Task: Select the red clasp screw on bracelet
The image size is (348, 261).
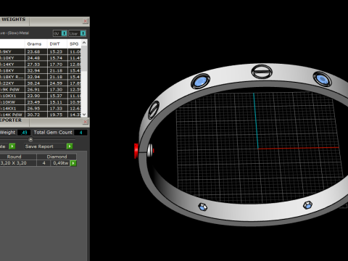Action: [136, 151]
